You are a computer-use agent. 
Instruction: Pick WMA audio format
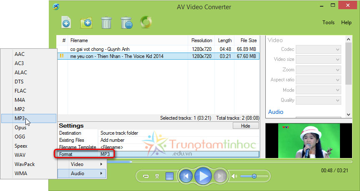(x=29, y=173)
